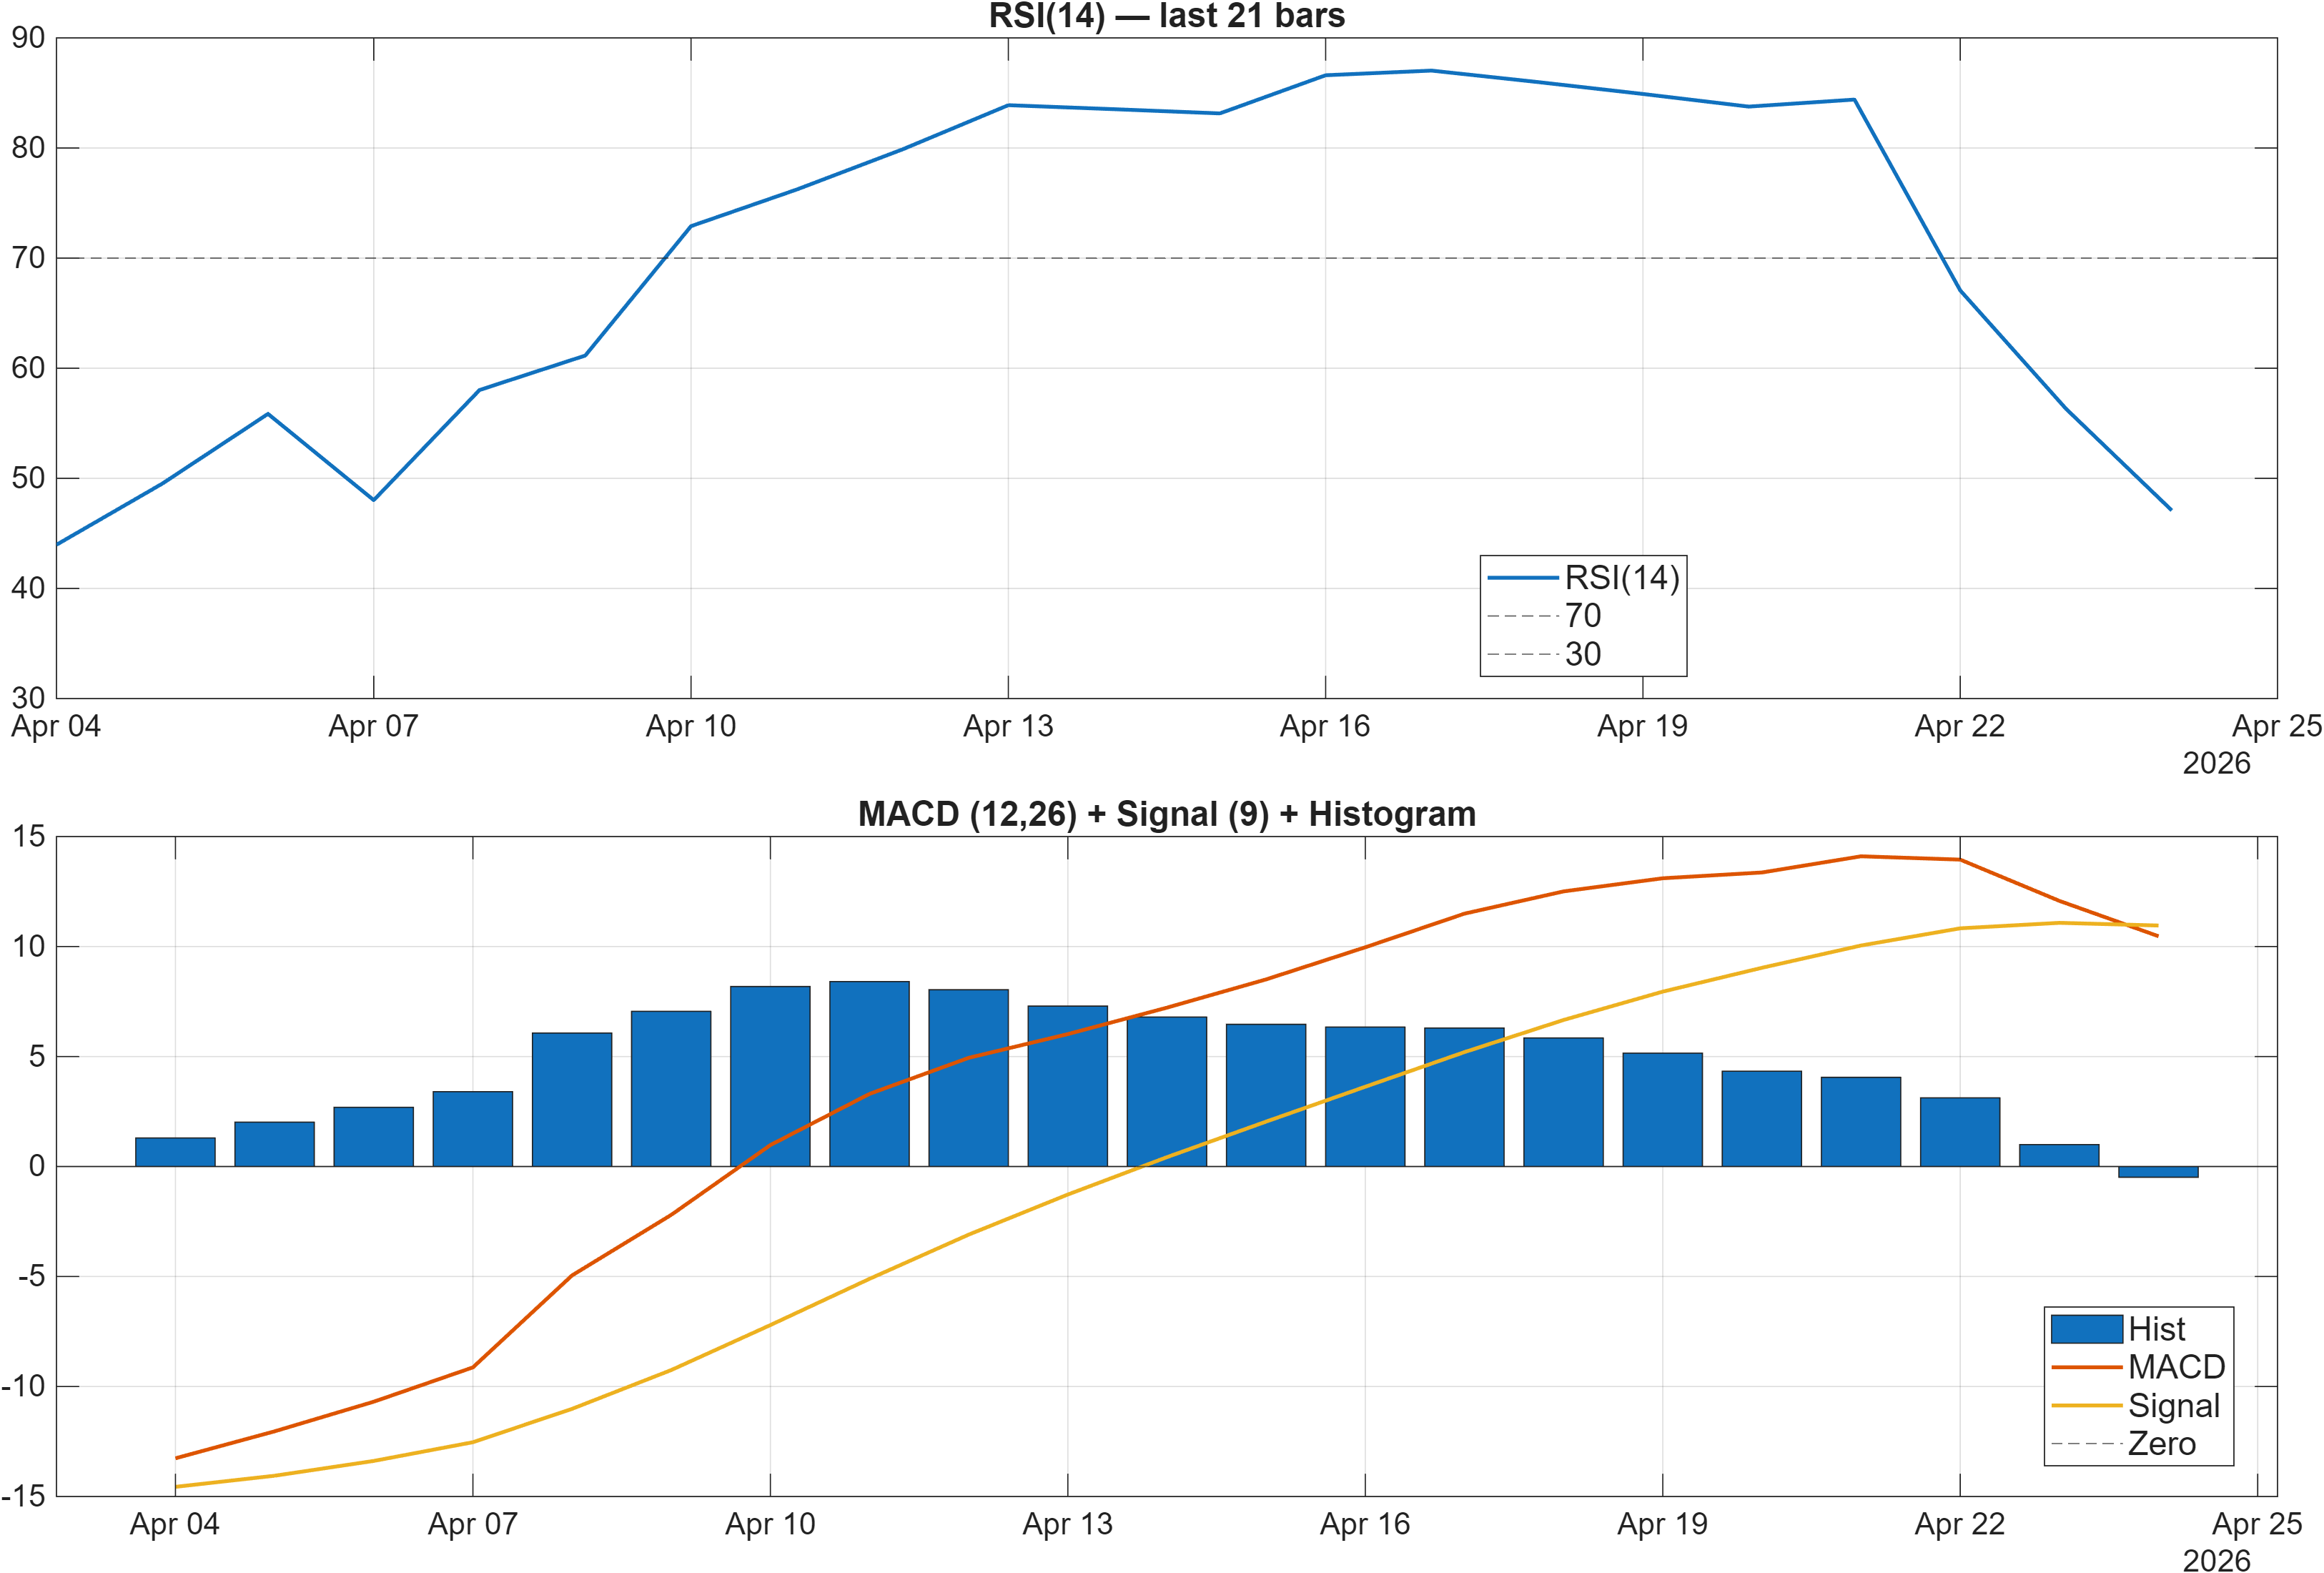This screenshot has width=2324, height=1573.
Task: Click Apr 07 label on MACD axis
Action: (x=472, y=1525)
